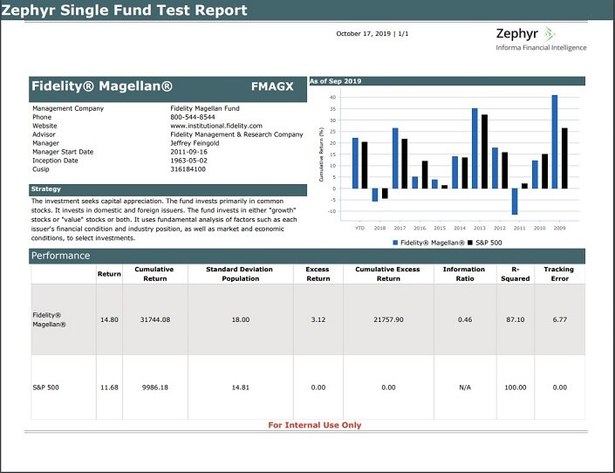
Task: Click the Cumulative Excess Return column header
Action: point(388,274)
